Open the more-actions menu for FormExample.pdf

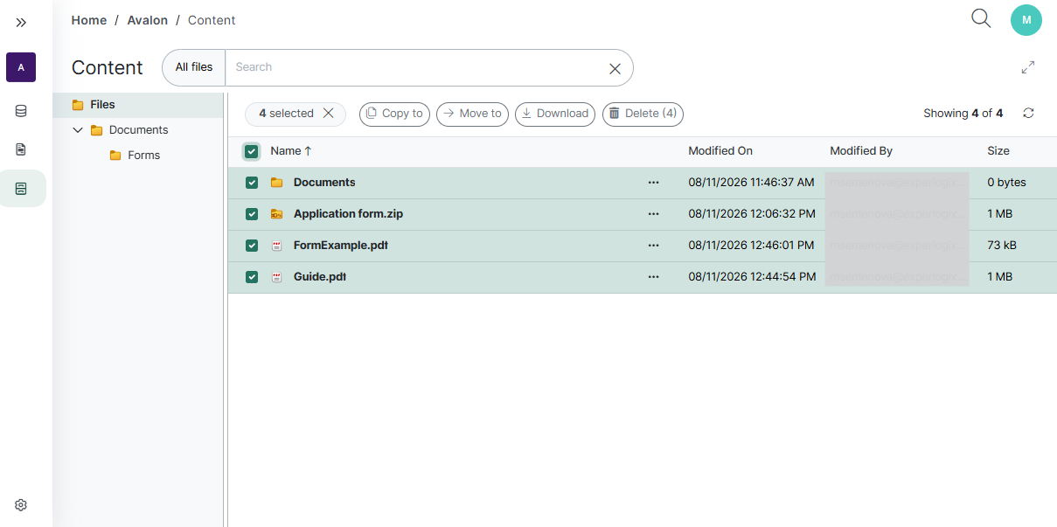tap(653, 246)
